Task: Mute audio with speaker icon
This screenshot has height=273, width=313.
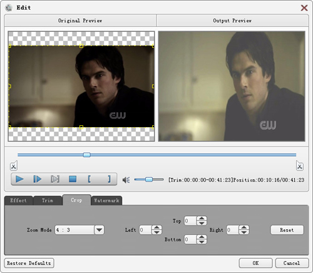Action: pos(126,180)
